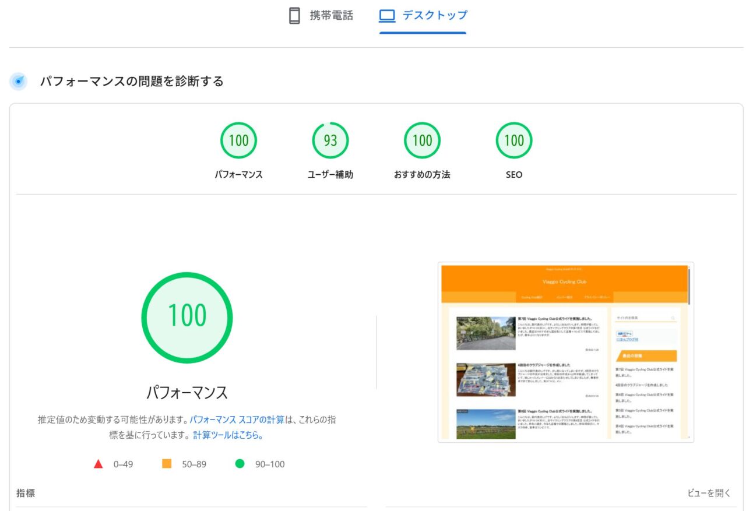Click the 指標 section heading

26,493
